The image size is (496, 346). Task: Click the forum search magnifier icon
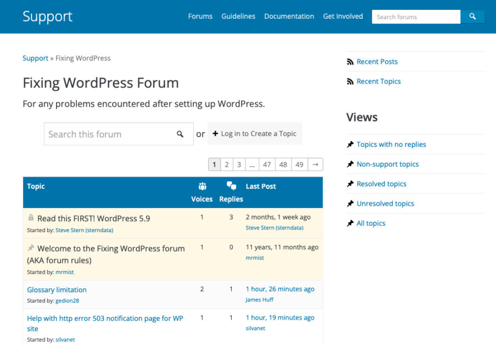(x=180, y=134)
